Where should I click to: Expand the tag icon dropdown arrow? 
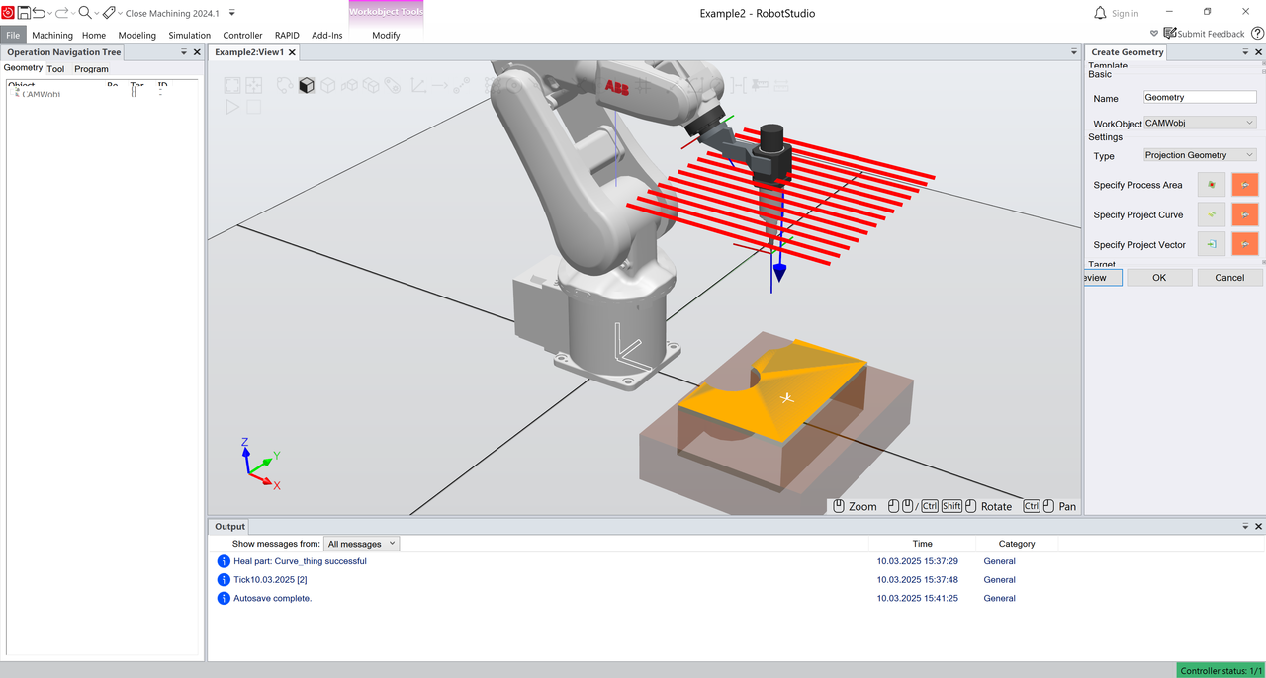point(119,14)
